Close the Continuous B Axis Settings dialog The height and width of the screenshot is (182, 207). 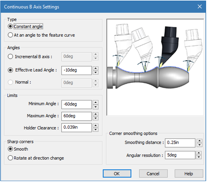pos(199,7)
